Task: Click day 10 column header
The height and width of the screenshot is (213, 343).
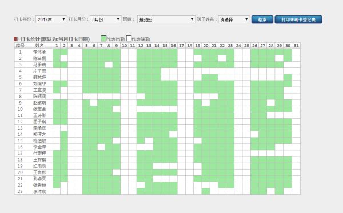Action: 125,46
